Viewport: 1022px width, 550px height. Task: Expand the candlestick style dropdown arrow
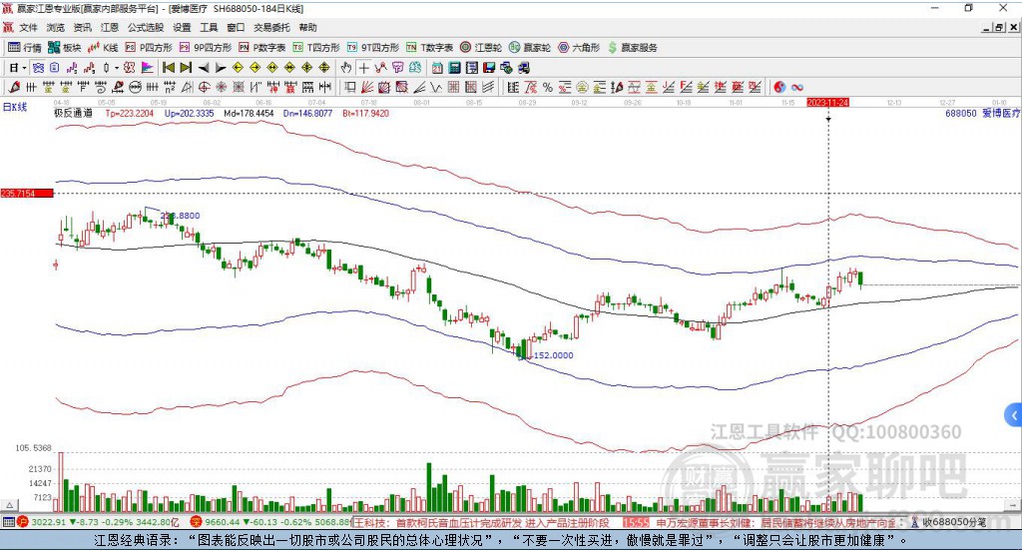coord(117,68)
